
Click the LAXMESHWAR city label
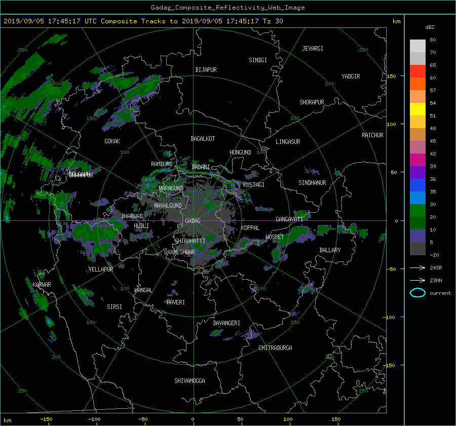point(179,252)
